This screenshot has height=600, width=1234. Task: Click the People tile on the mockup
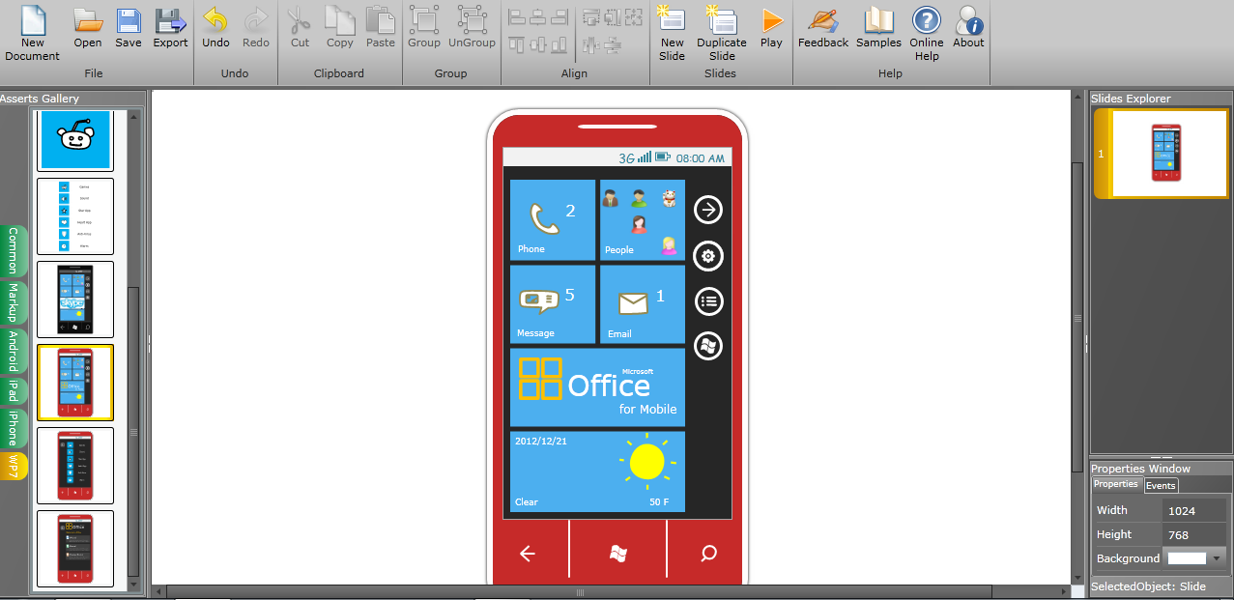643,219
